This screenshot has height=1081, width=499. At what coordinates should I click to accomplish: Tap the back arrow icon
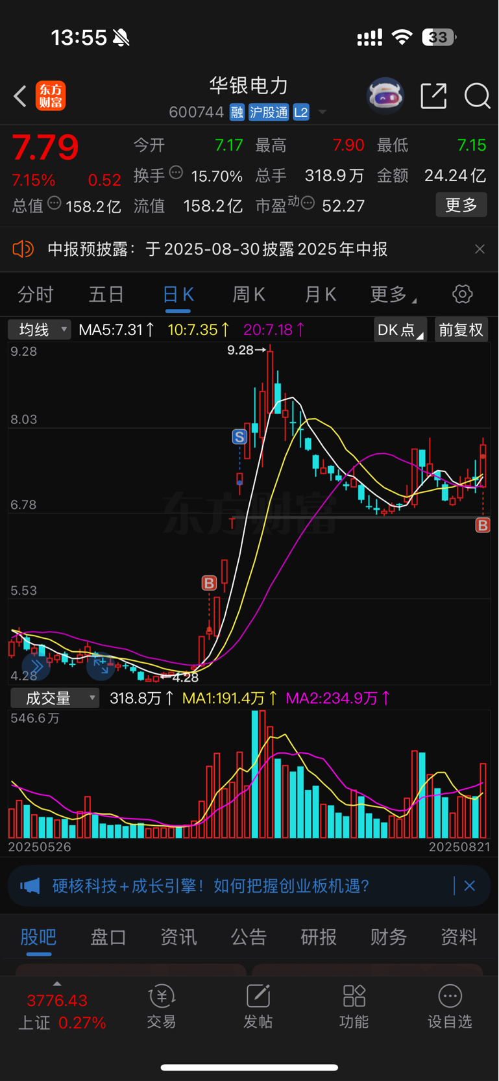click(x=20, y=96)
